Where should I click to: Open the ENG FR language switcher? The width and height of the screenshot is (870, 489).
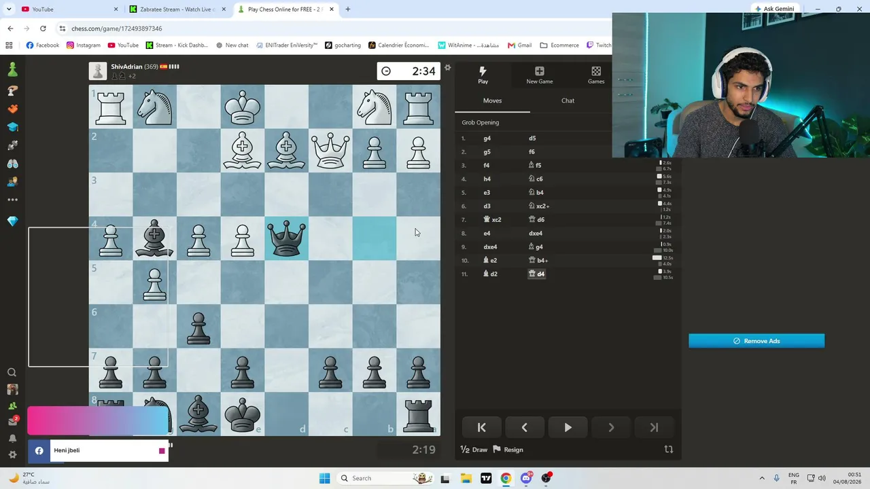794,478
